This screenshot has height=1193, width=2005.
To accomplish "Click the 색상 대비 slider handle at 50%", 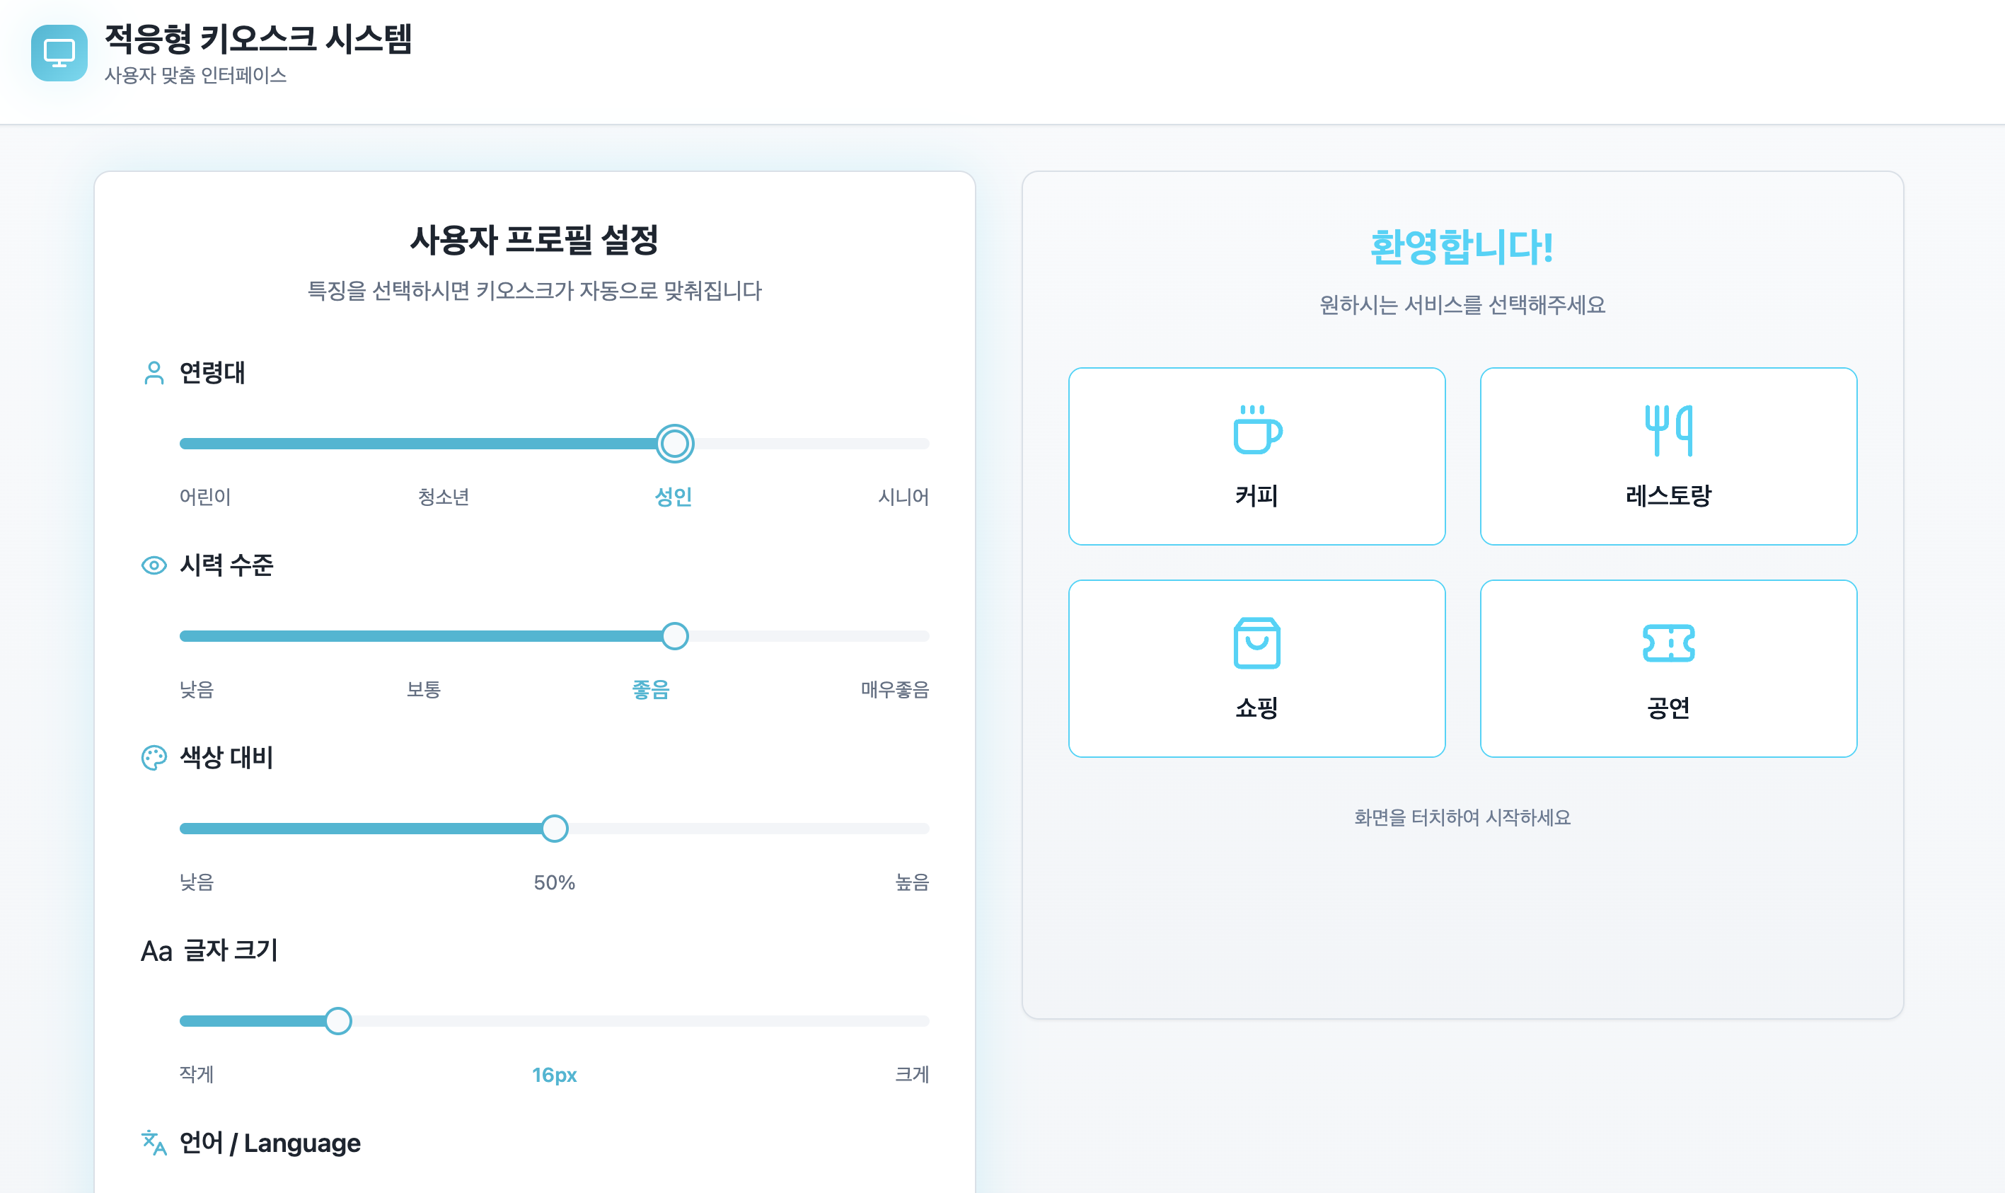I will click(x=554, y=828).
